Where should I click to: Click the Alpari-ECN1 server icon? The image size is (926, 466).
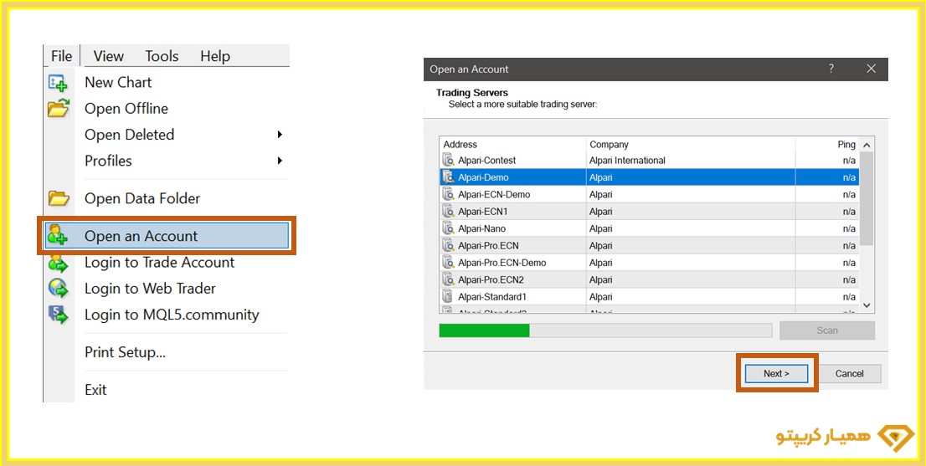coord(448,211)
